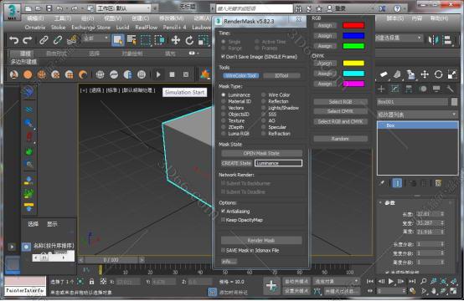Click the Select RGB and CMYK button
The image size is (464, 301).
click(x=340, y=121)
